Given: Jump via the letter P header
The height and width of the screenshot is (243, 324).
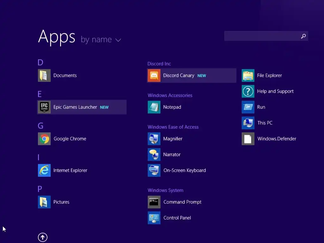Looking at the screenshot, I should tap(40, 189).
